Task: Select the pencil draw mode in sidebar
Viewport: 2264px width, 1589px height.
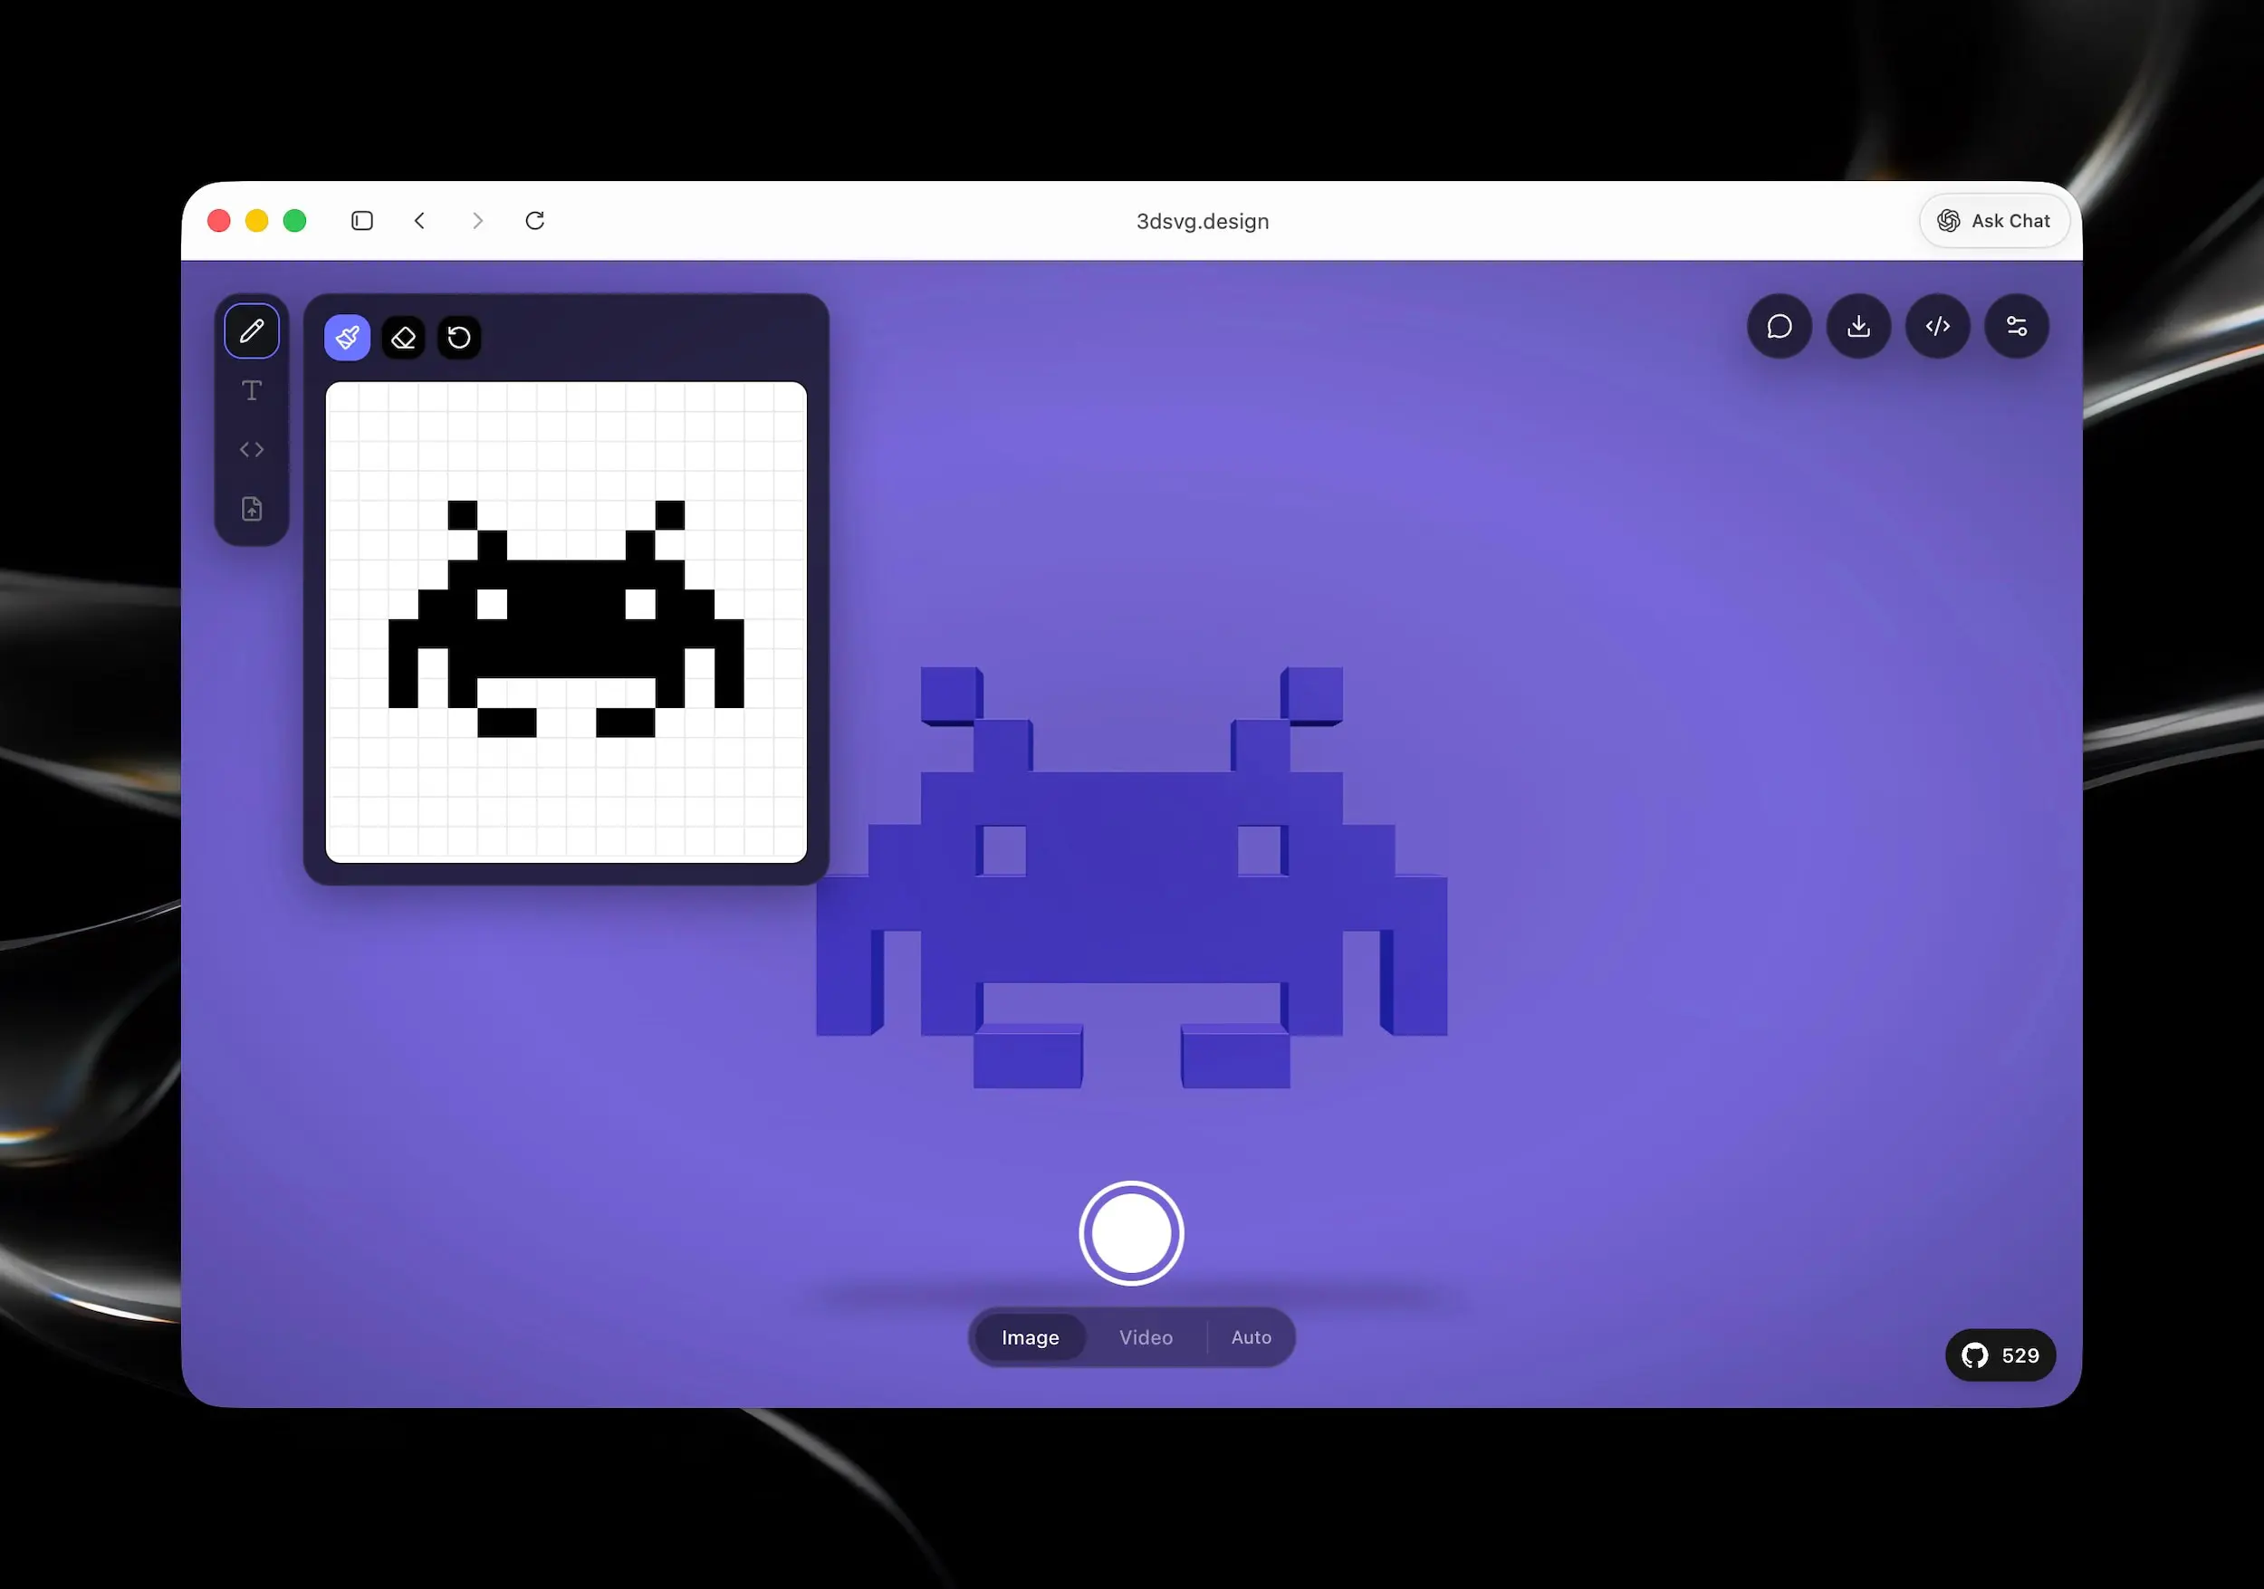Action: (252, 331)
